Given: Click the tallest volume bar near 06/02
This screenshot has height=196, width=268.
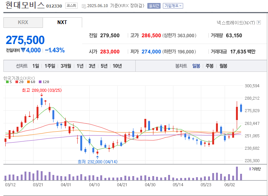Looking at the screenshot, I should [237, 173].
